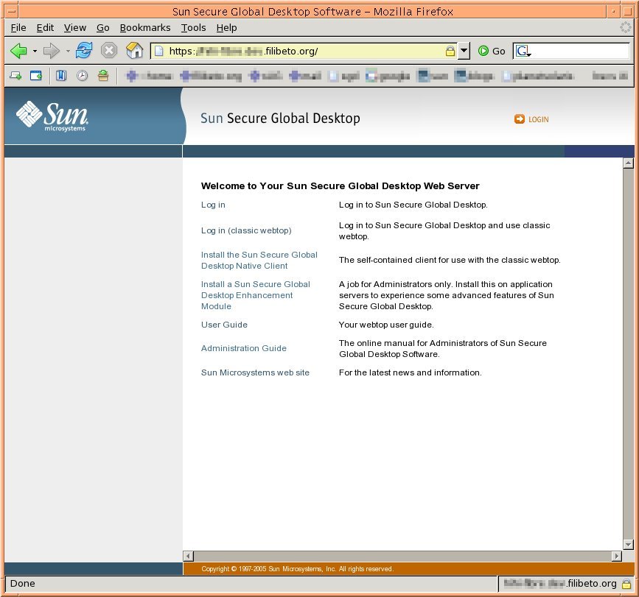
Task: Open the Administration Guide link
Action: [x=243, y=348]
